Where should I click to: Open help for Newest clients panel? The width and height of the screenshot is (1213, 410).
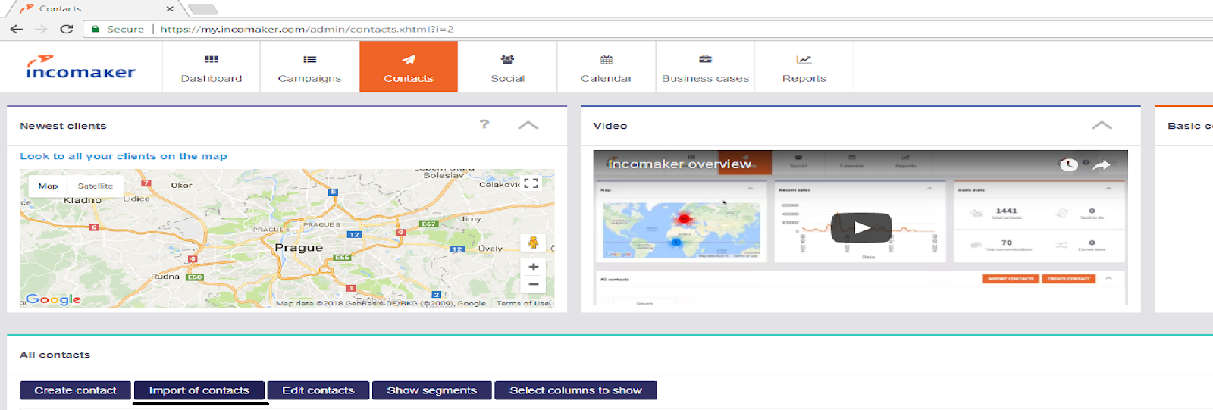(484, 124)
